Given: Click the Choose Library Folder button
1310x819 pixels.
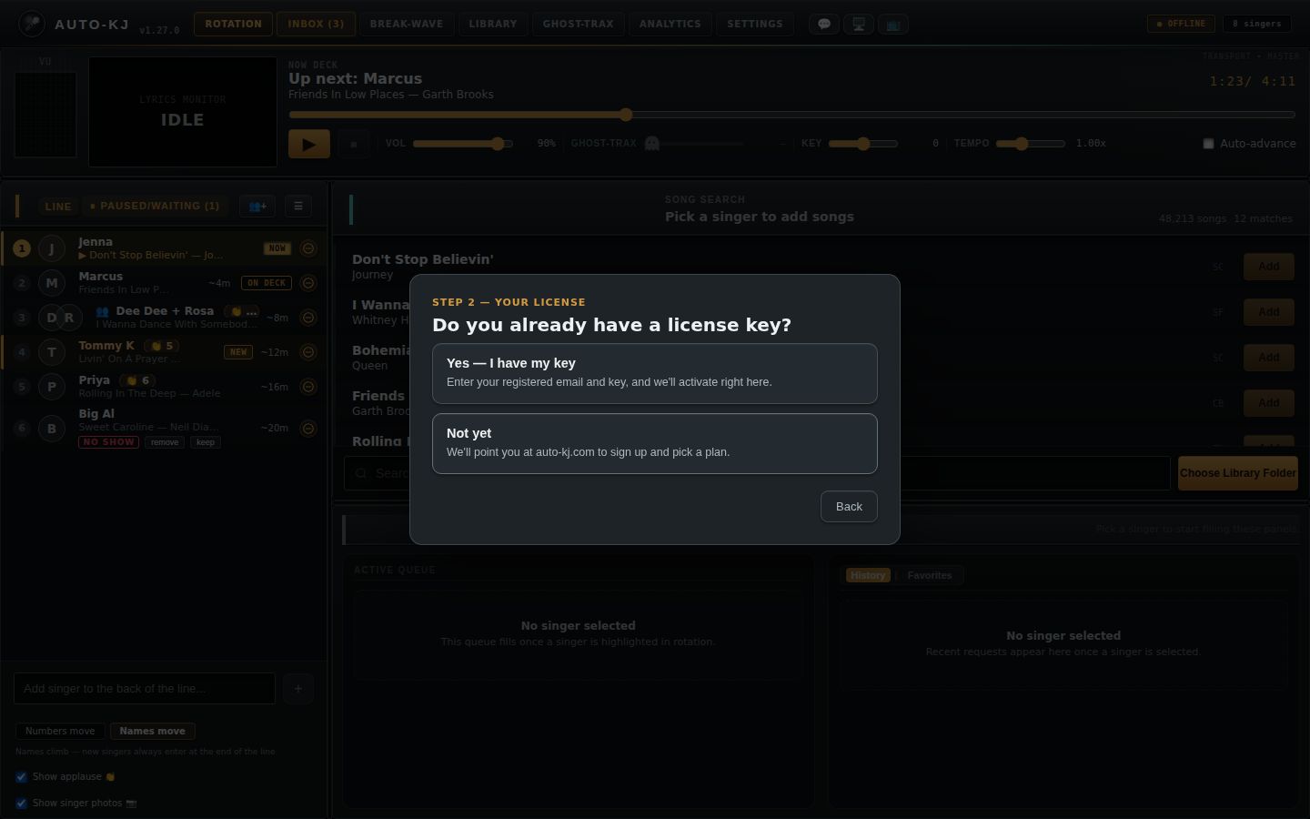Looking at the screenshot, I should 1238,473.
